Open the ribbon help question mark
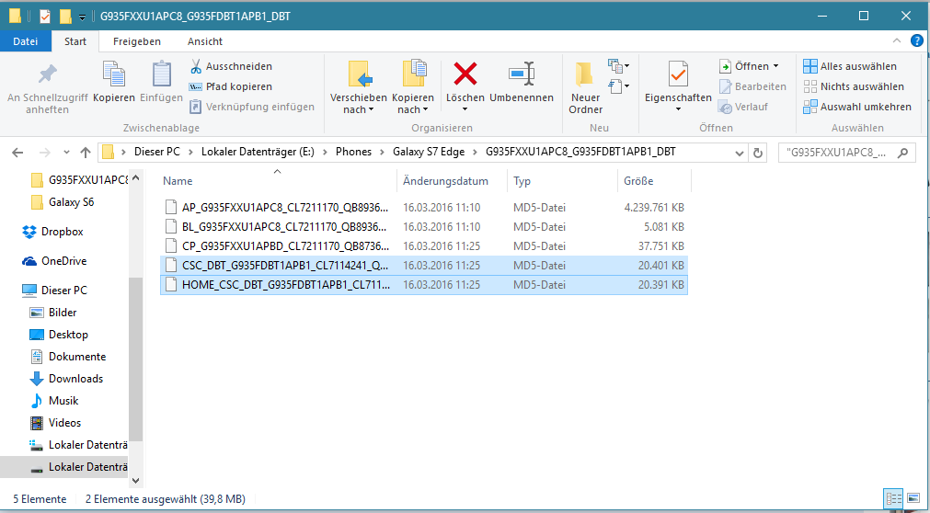This screenshot has width=930, height=513. [916, 41]
